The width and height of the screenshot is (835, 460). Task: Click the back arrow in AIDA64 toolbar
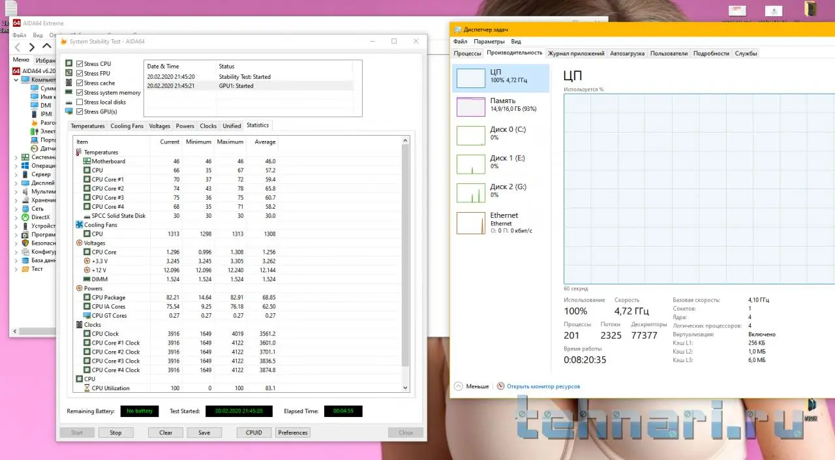tap(17, 47)
